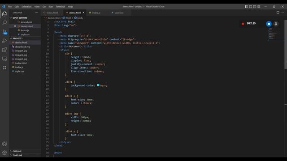This screenshot has height=161, width=287.
Task: Open the Accounts icon in activity bar
Action: point(4,144)
